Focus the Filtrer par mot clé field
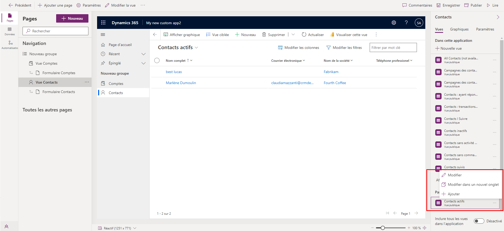 pos(393,48)
